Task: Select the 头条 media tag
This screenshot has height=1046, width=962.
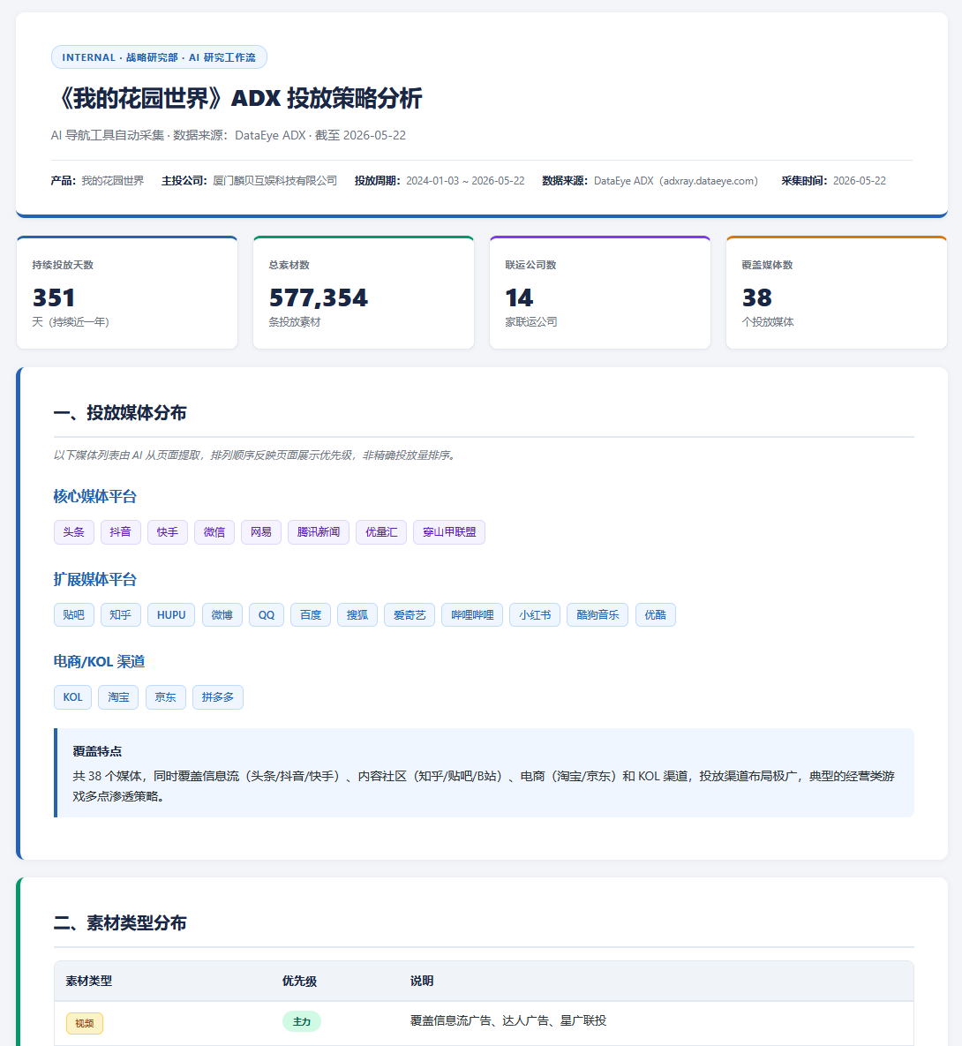Action: coord(73,532)
